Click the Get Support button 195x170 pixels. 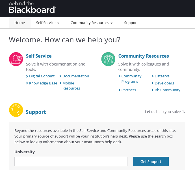tap(151, 162)
